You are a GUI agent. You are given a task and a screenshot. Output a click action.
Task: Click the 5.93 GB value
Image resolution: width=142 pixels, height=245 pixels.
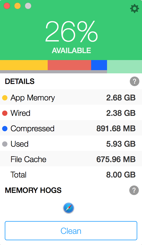(x=121, y=144)
